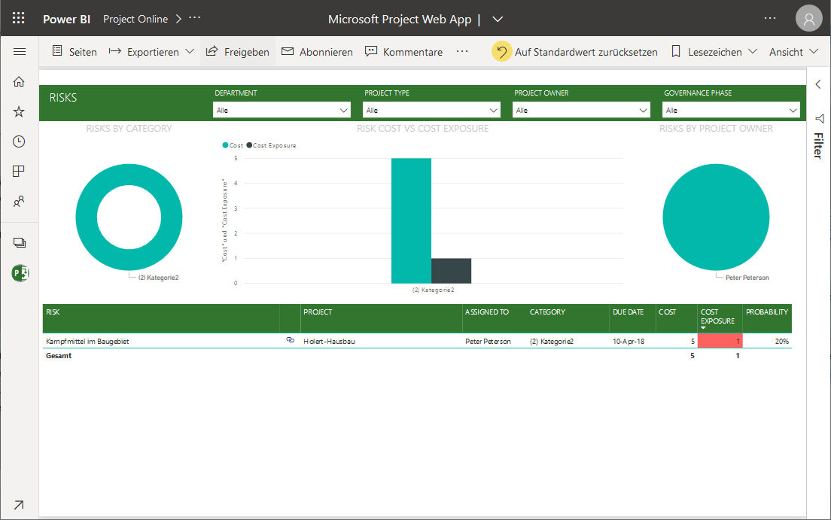Click Freigeben to share report
Viewport: 831px width, 520px height.
tap(237, 51)
